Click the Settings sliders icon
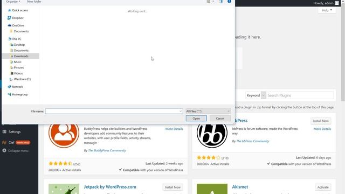345x194 pixels. [x=4, y=131]
